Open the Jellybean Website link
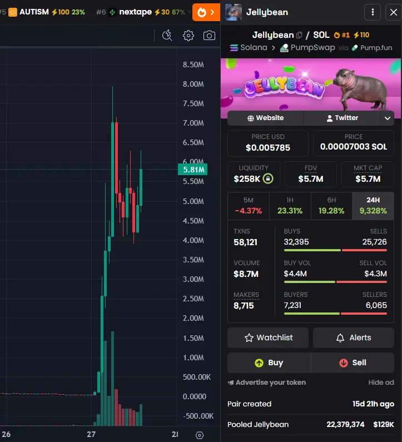This screenshot has height=442, width=402. 266,118
